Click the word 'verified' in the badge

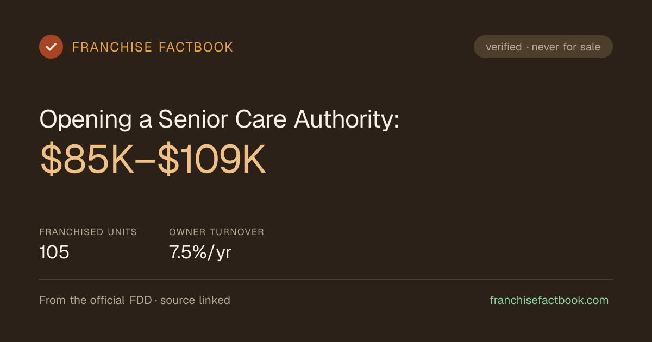(504, 47)
